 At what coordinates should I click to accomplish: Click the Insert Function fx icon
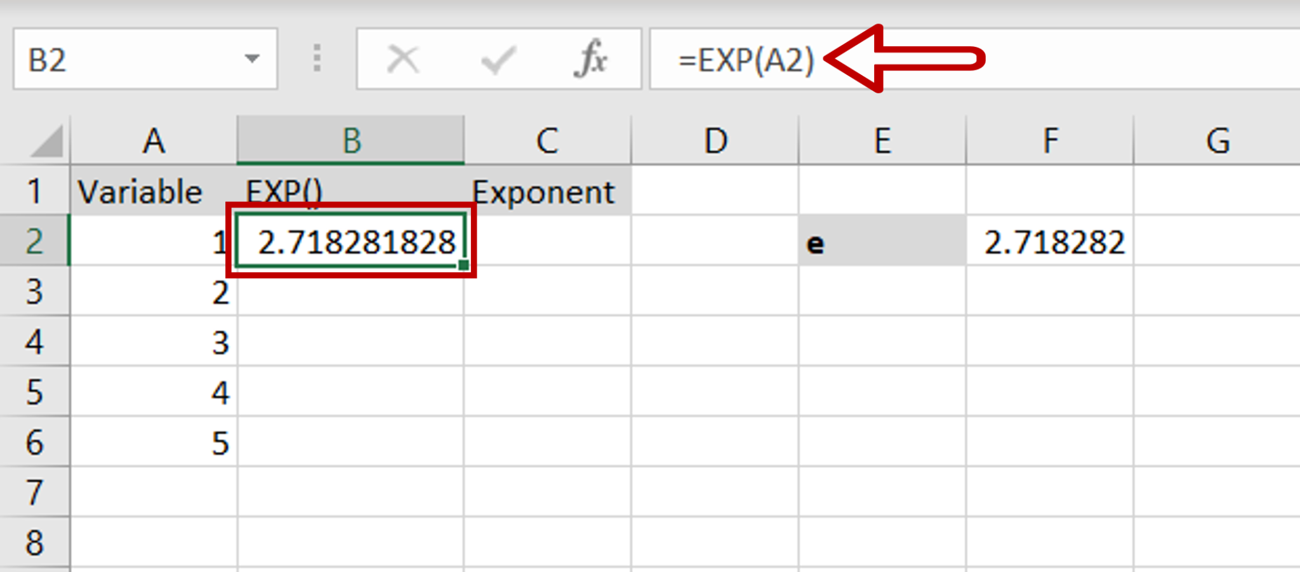tap(590, 59)
